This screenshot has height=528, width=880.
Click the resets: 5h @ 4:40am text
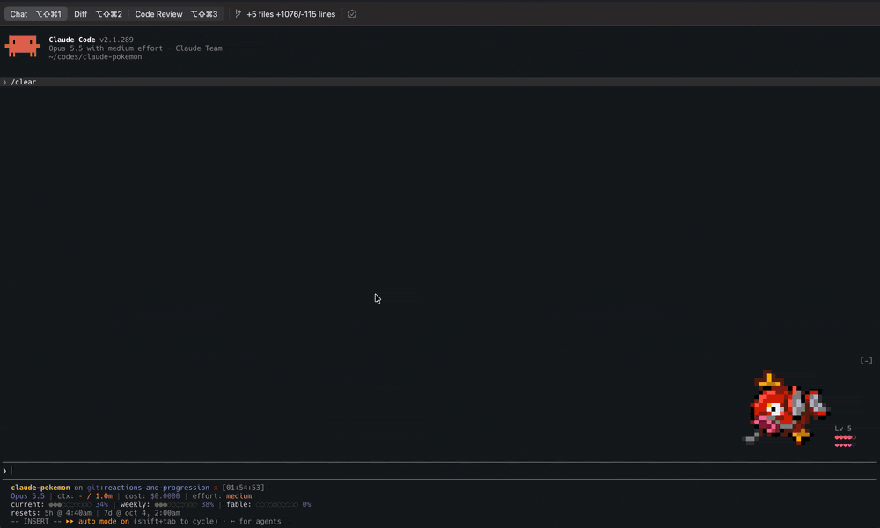[x=51, y=513]
